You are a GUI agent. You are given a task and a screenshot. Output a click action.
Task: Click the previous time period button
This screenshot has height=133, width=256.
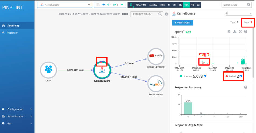(124, 14)
